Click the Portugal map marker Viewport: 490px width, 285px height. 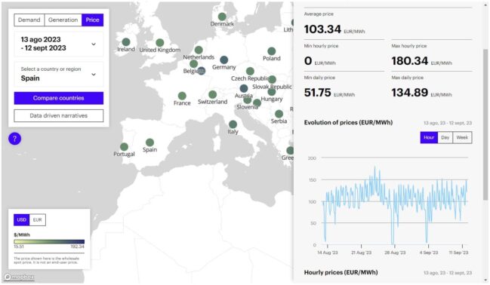[x=124, y=147]
